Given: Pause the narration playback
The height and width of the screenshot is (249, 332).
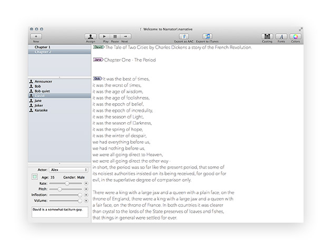Looking at the screenshot, I should point(115,37).
